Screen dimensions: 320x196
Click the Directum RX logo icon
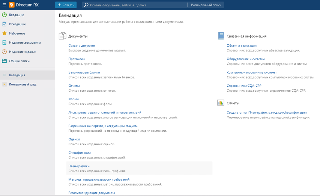pyautogui.click(x=12, y=5)
